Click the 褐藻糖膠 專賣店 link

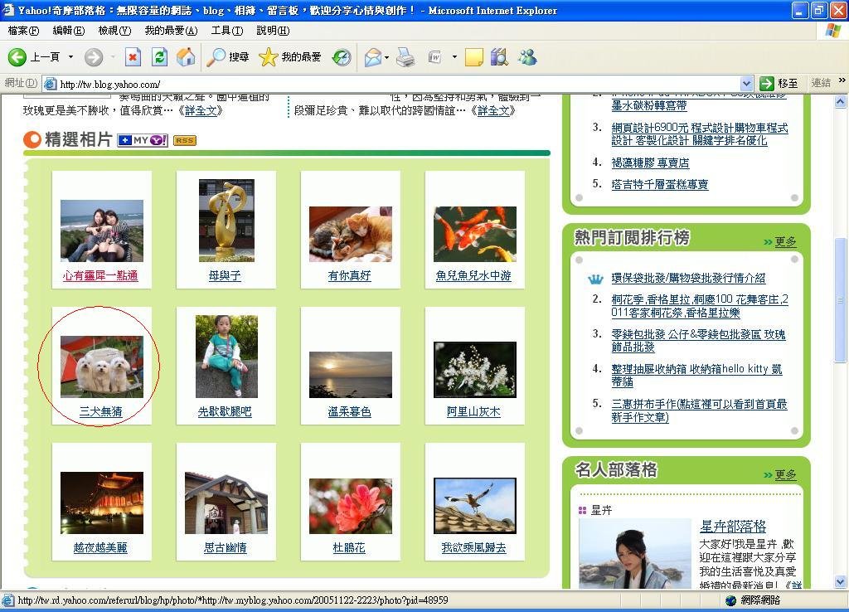click(x=650, y=163)
